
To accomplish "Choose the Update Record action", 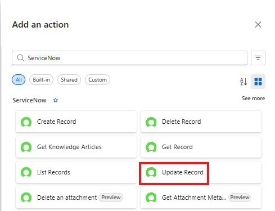I will tap(201, 172).
